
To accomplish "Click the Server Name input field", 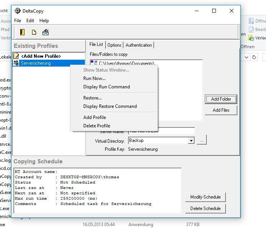I will pyautogui.click(x=161, y=131).
